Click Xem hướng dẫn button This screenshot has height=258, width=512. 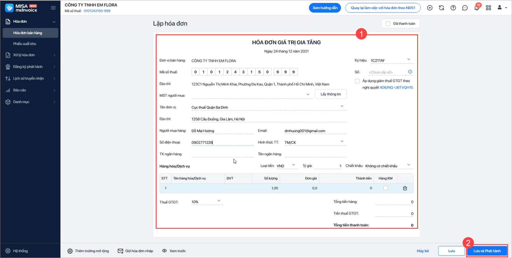pos(325,8)
